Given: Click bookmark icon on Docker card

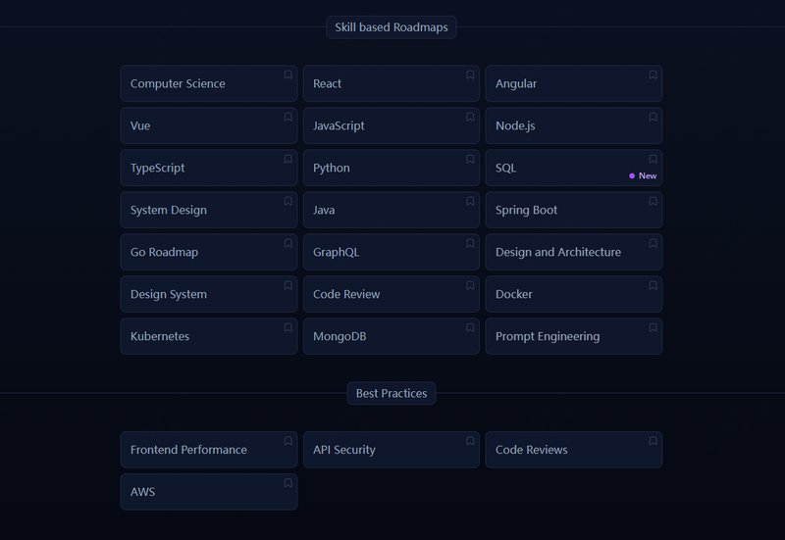Looking at the screenshot, I should point(654,286).
